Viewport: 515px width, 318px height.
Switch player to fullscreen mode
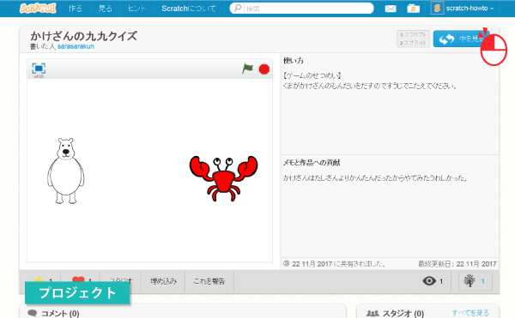pos(39,69)
